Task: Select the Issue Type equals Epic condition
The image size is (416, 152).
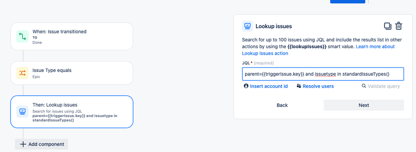Action: click(72, 73)
